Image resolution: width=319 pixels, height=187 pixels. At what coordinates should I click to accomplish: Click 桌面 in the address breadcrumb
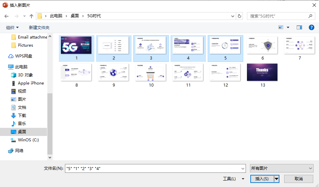pos(75,16)
